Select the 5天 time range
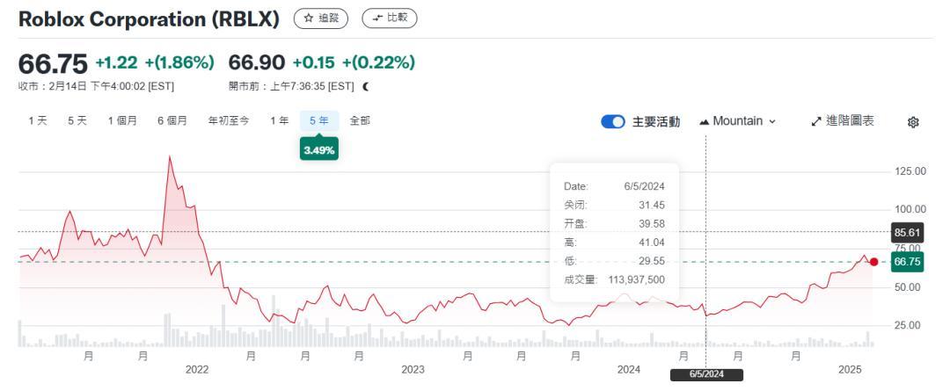Image resolution: width=950 pixels, height=391 pixels. (77, 121)
